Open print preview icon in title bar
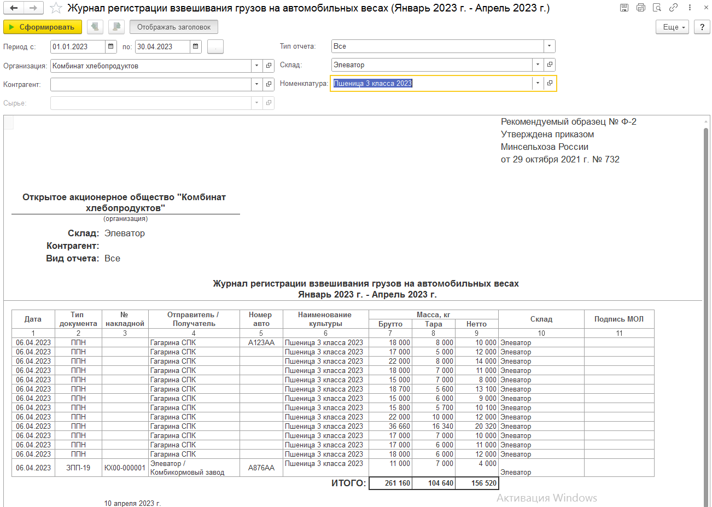Image resolution: width=712 pixels, height=507 pixels. [x=657, y=8]
